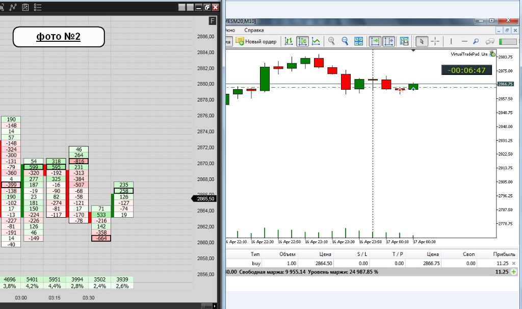
Task: Toggle chart shift from right edge
Action: (x=388, y=41)
